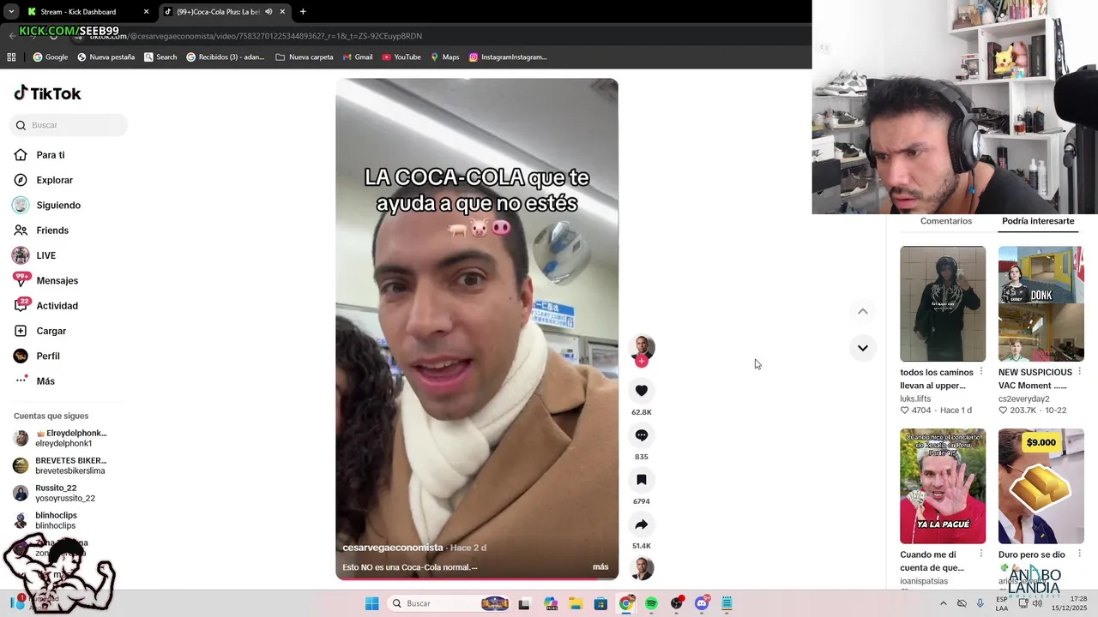Focus the Buscar search field in TikTok
The height and width of the screenshot is (617, 1098).
(x=69, y=125)
